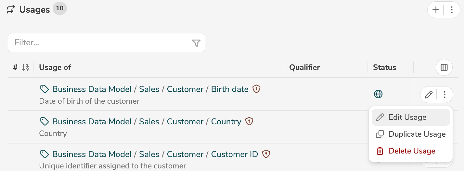Image resolution: width=464 pixels, height=171 pixels.
Task: Click the pencil edit icon for Birth date
Action: click(429, 95)
